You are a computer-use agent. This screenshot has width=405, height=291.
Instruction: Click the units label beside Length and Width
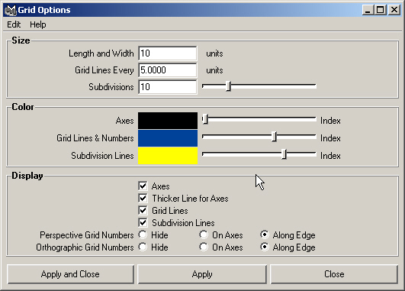pyautogui.click(x=214, y=53)
